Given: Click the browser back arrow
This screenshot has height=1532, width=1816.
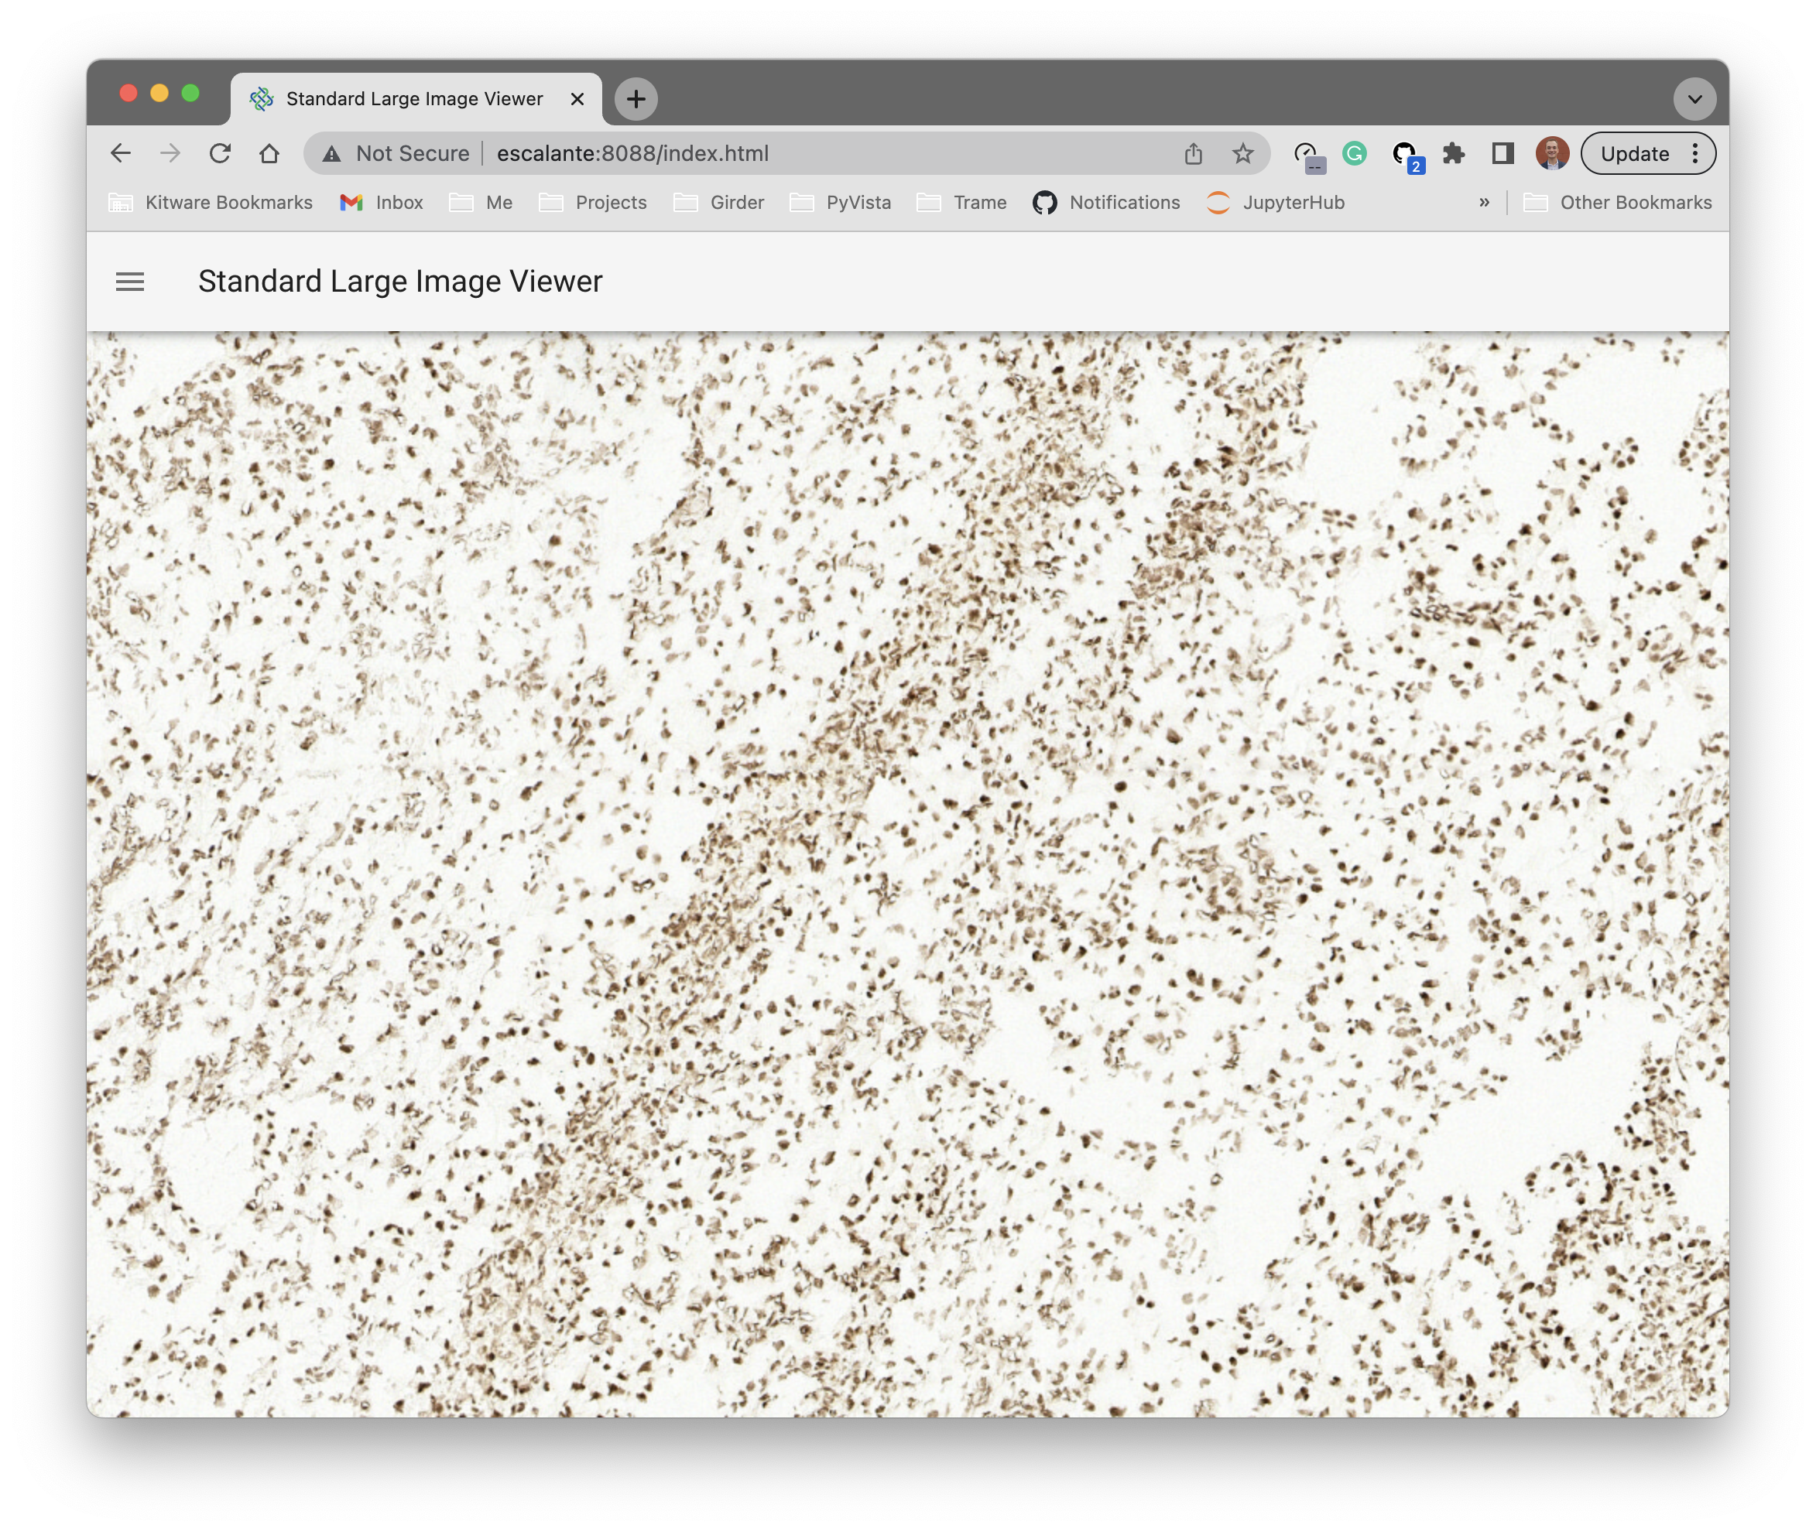Looking at the screenshot, I should coord(121,154).
